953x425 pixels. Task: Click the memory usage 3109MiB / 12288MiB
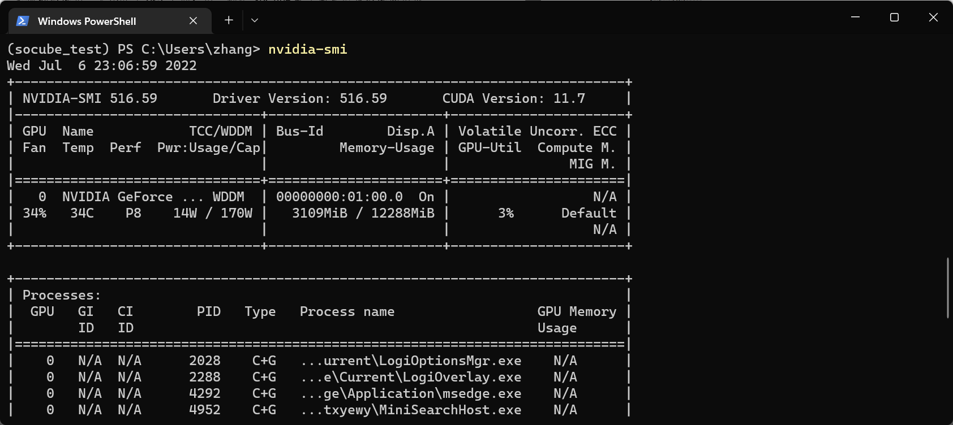363,213
